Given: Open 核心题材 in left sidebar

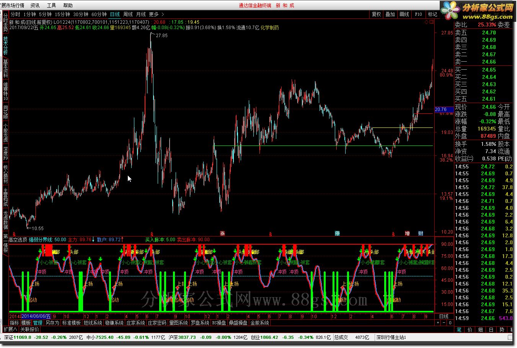Looking at the screenshot, I should 5,174.
